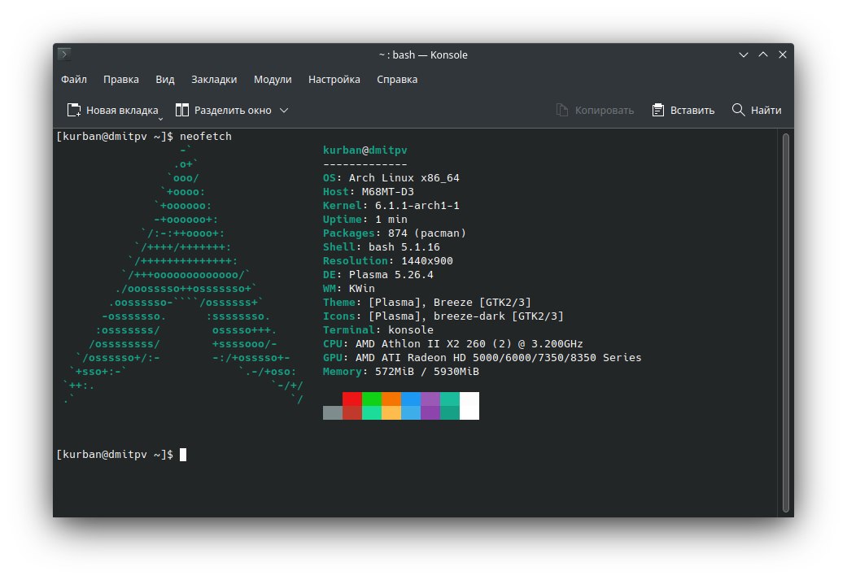Open the Закладки menu
Screen dimensions: 847x580
tap(214, 80)
